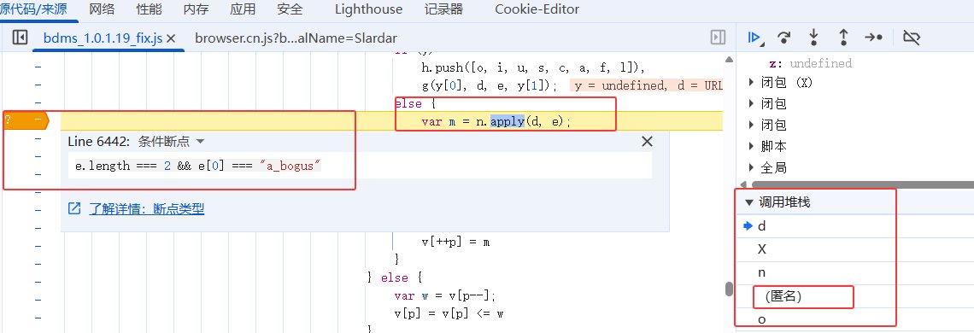Click the Step button
The image size is (974, 333).
[873, 38]
